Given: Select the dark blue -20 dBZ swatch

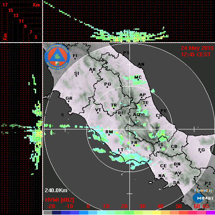Looking at the screenshot, I should pyautogui.click(x=56, y=212).
